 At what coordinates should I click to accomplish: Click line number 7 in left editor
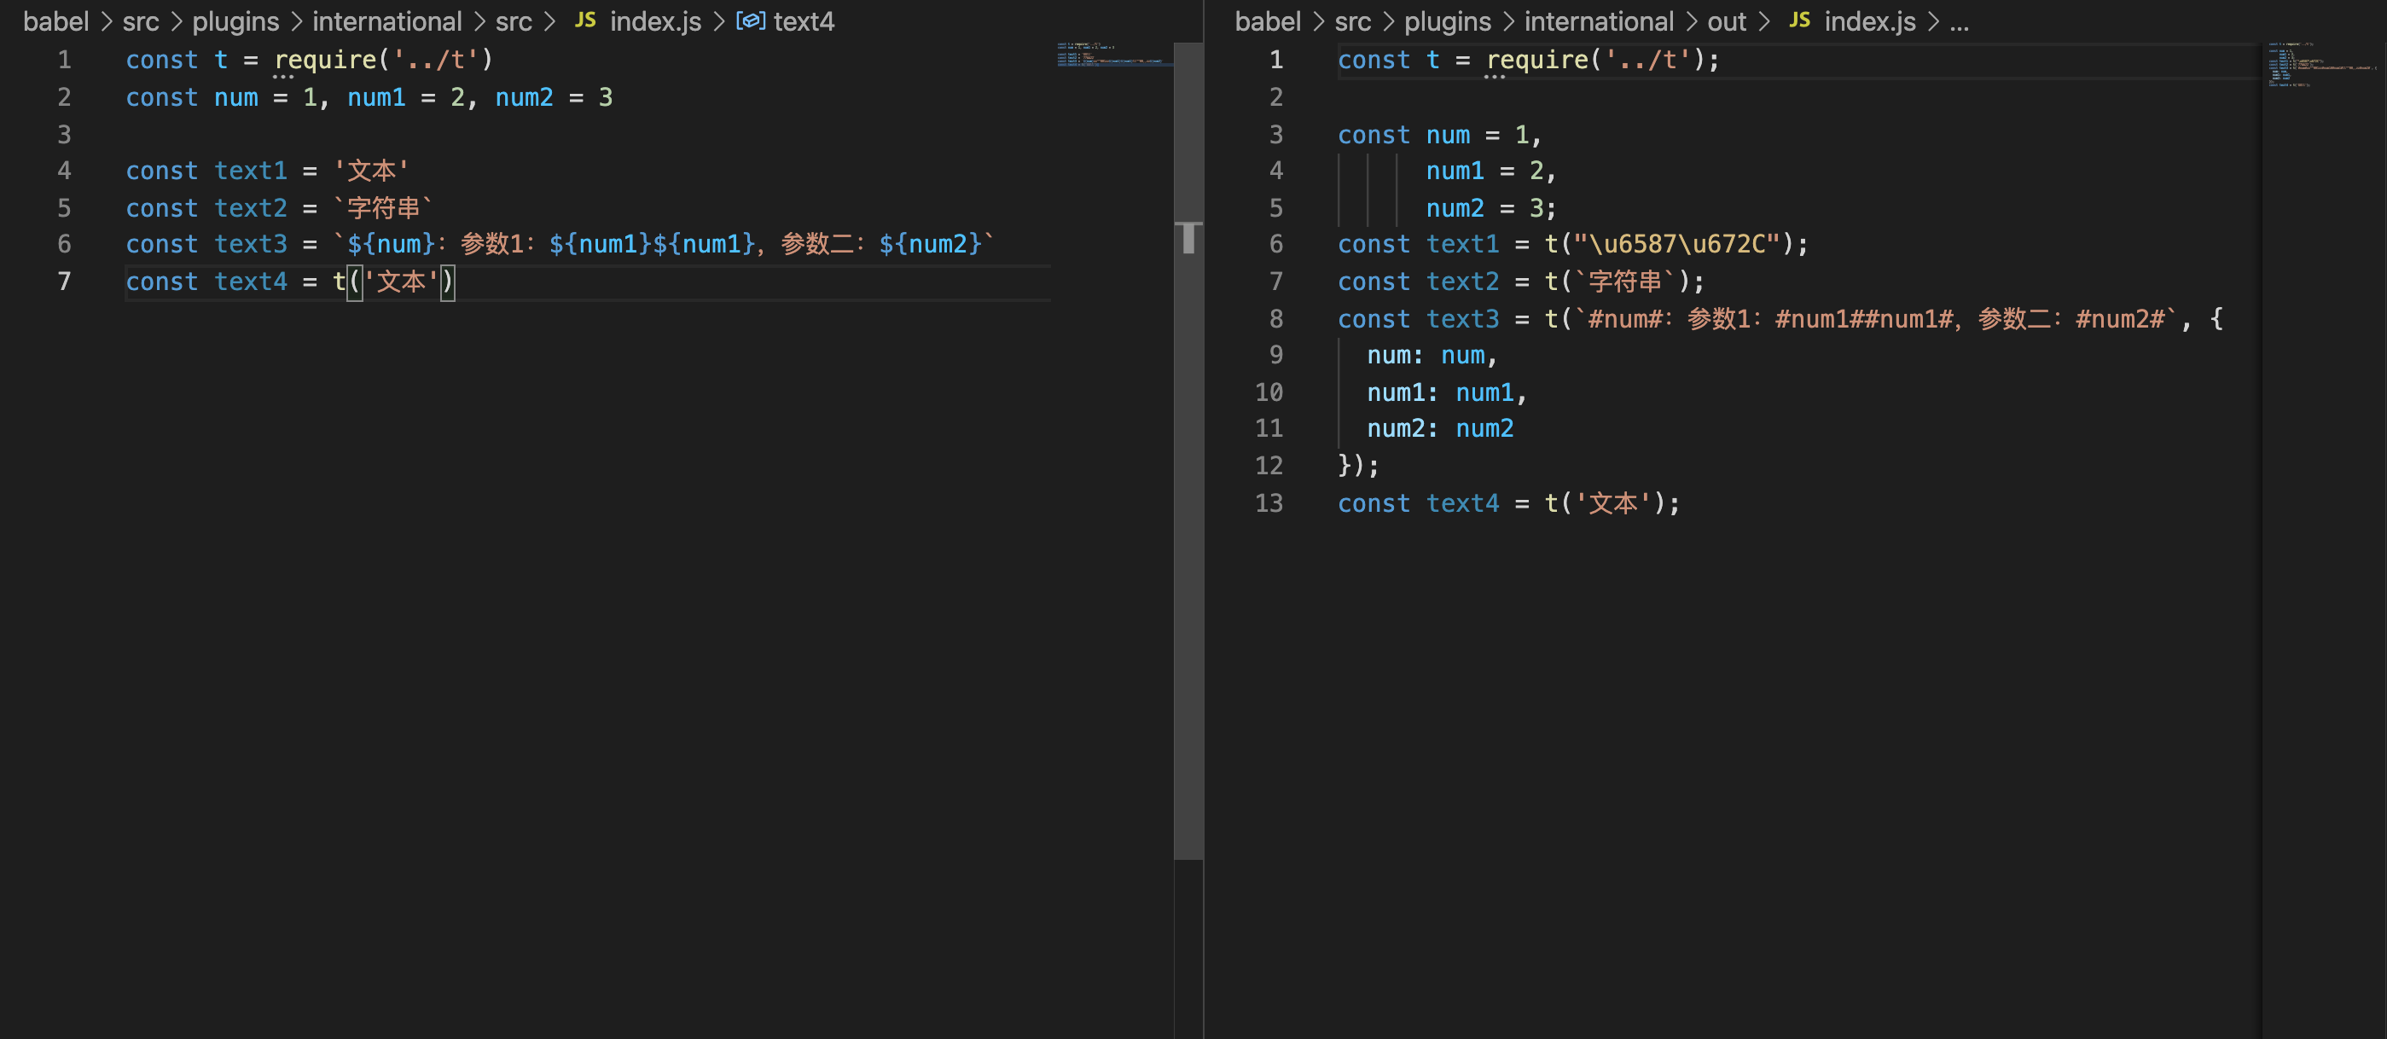[64, 282]
